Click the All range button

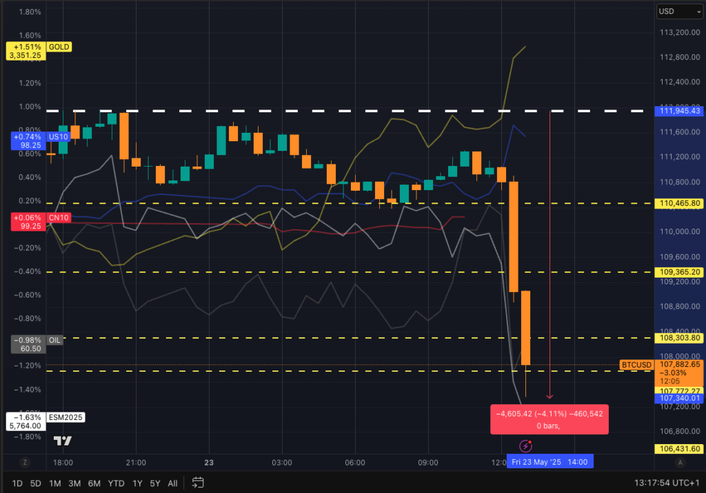pos(172,483)
